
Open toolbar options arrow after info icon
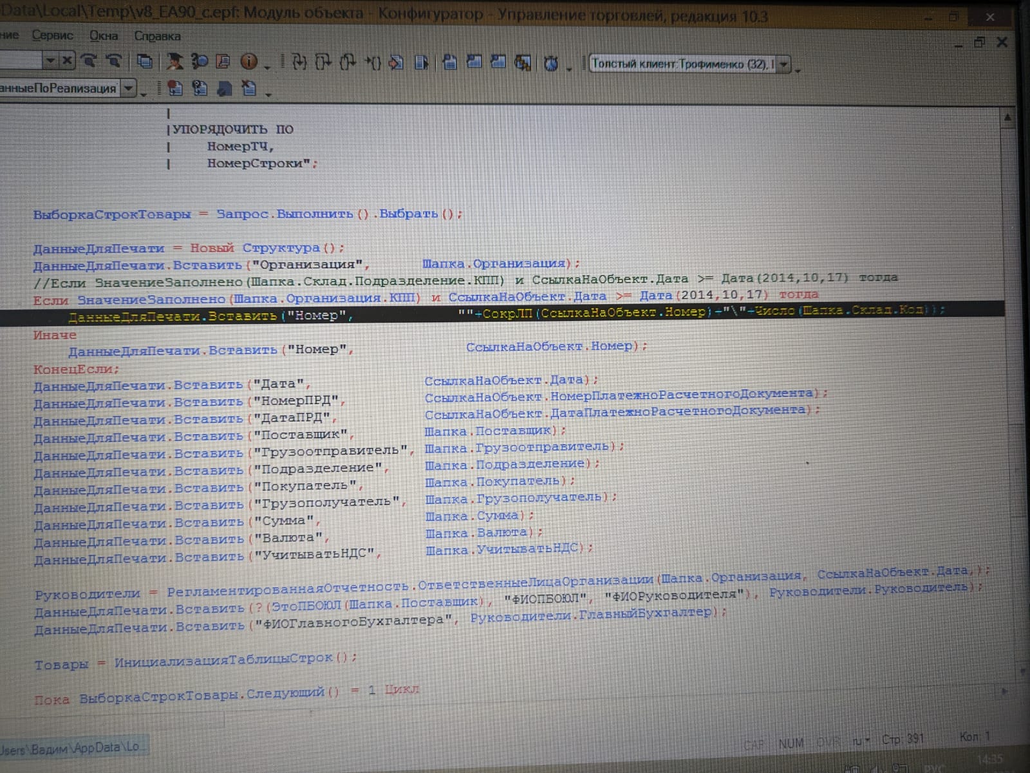268,66
